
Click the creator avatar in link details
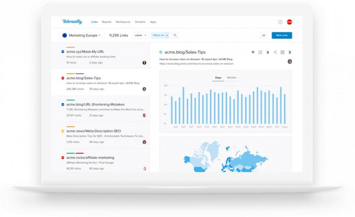[290, 62]
